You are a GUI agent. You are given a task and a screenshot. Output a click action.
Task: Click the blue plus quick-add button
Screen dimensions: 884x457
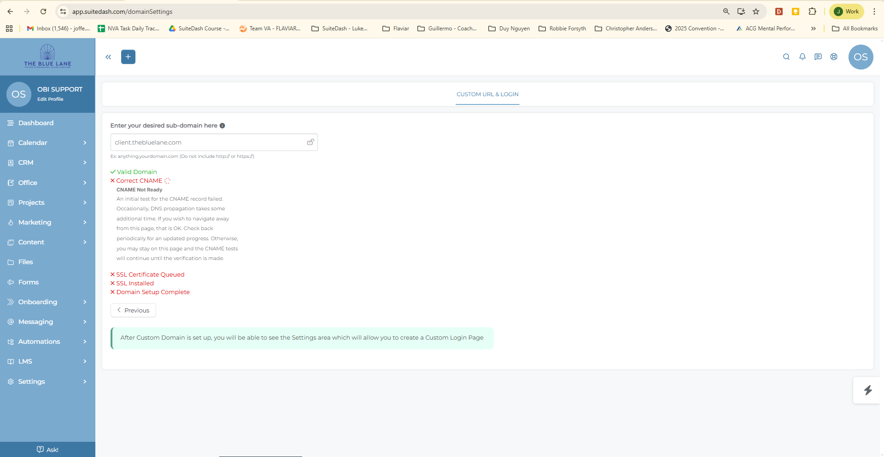128,57
